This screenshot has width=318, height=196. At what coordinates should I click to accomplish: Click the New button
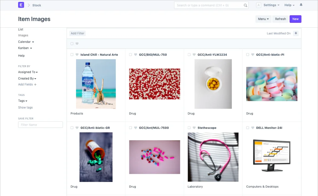click(295, 19)
